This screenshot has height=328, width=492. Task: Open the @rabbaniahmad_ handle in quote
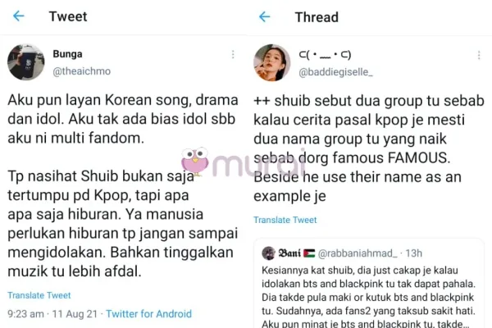coord(358,253)
